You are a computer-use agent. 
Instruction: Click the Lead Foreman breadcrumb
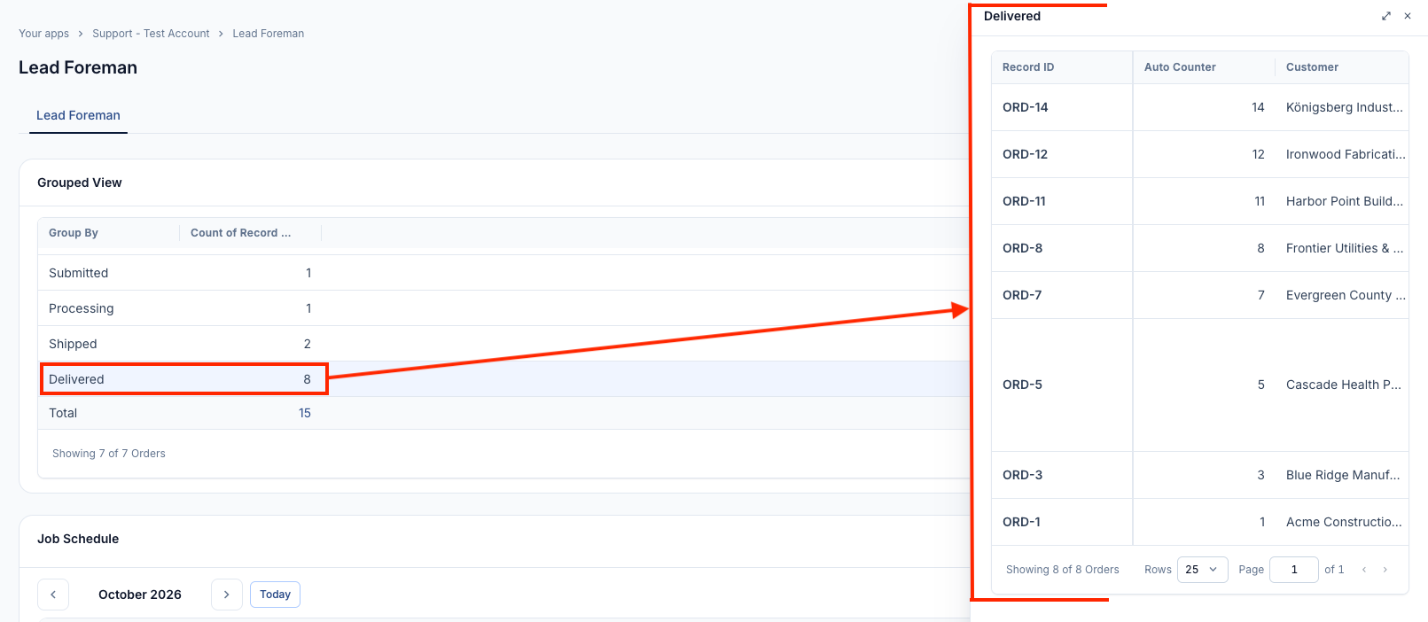tap(269, 34)
